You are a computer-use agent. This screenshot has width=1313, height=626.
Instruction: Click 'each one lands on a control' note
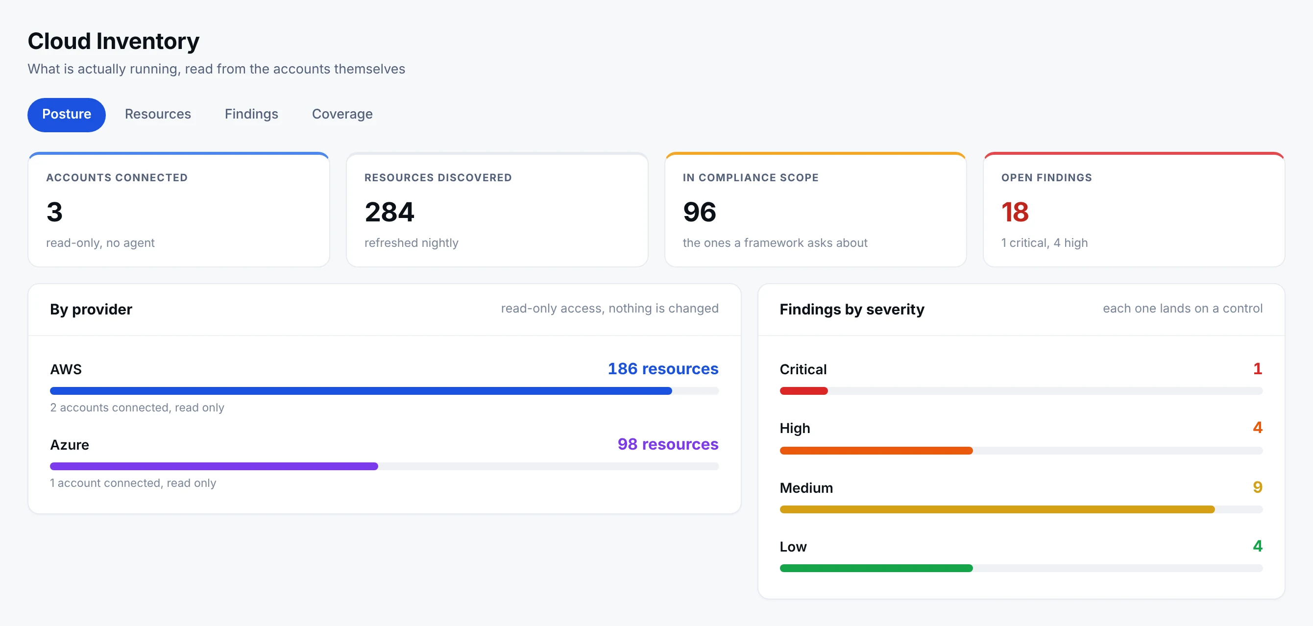[x=1183, y=309]
